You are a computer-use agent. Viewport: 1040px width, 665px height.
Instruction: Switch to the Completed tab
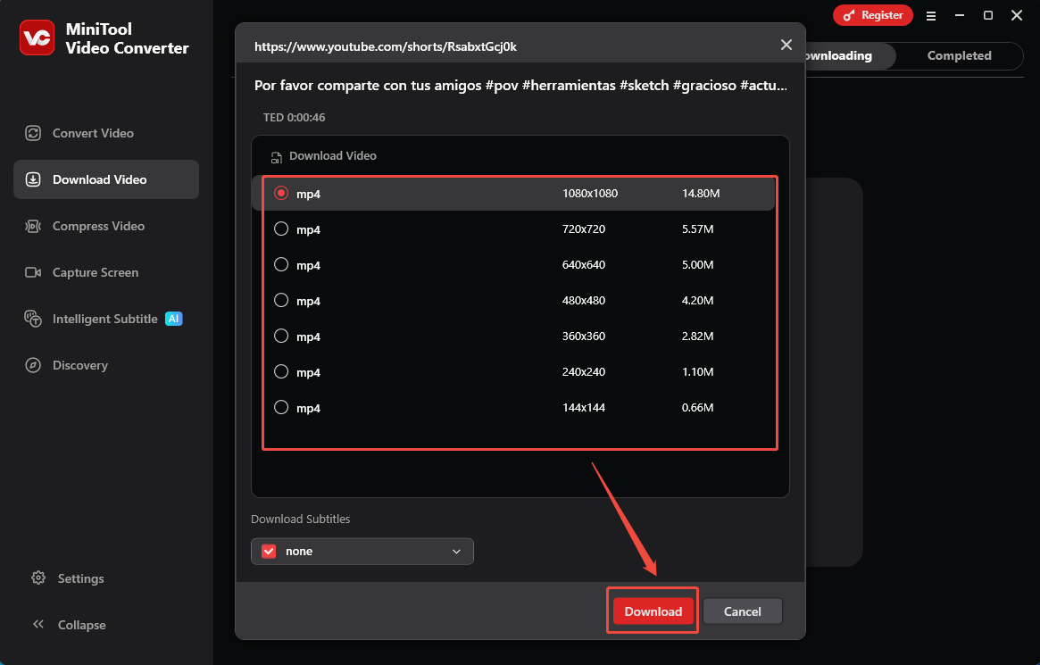point(959,55)
